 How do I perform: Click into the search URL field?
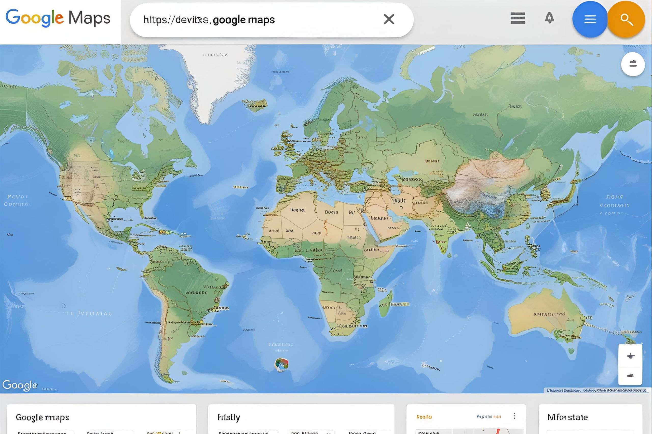tap(250, 20)
